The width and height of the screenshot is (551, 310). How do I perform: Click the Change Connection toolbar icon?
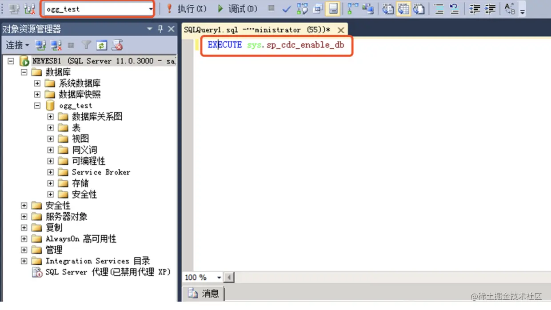point(30,9)
